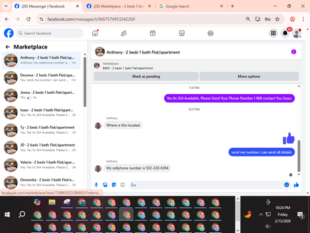Image resolution: width=310 pixels, height=233 pixels.
Task: Open Jenna conversation in the list
Action: tap(42, 95)
